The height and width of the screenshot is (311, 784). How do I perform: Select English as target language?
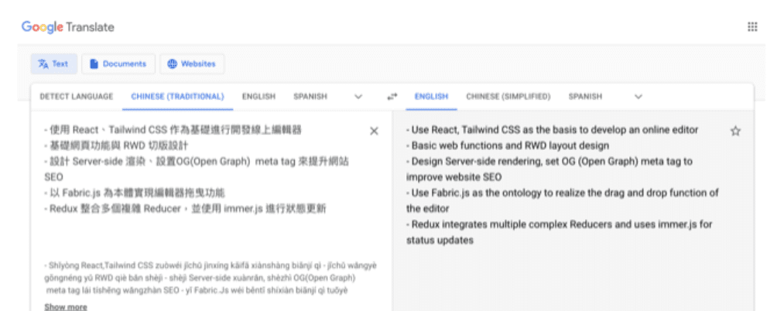[431, 97]
